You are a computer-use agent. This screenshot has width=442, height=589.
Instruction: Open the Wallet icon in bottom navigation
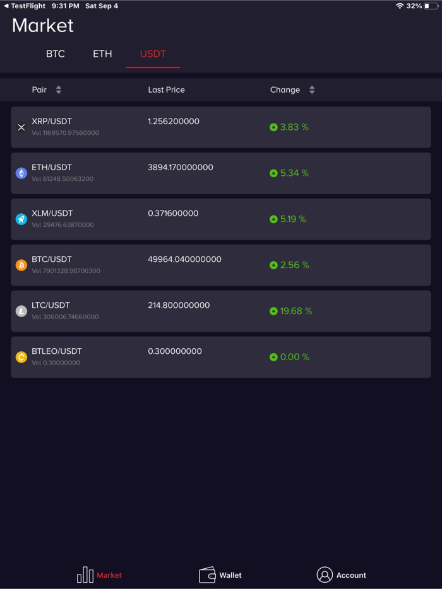tap(207, 574)
